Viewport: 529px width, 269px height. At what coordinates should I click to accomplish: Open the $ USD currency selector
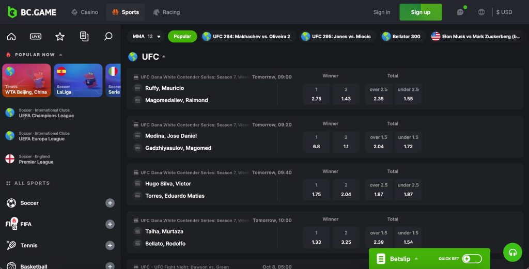tap(504, 12)
